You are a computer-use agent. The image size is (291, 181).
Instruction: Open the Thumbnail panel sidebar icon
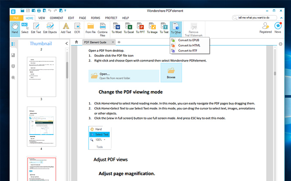pos(13,44)
